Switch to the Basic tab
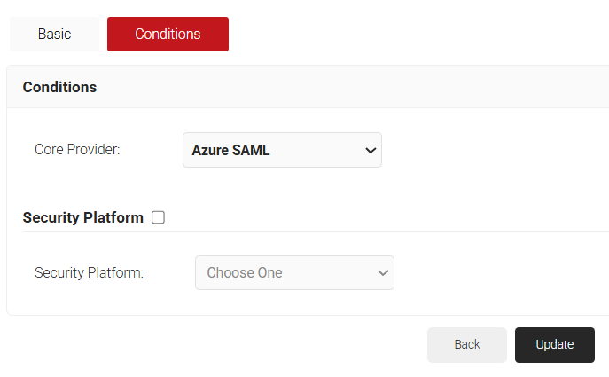Screen dimensions: 609x377 point(55,35)
